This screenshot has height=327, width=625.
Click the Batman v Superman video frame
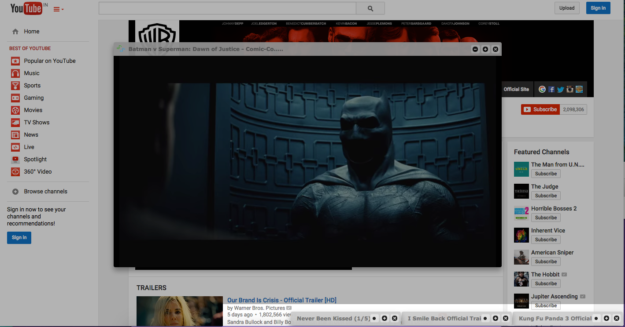[x=307, y=161]
